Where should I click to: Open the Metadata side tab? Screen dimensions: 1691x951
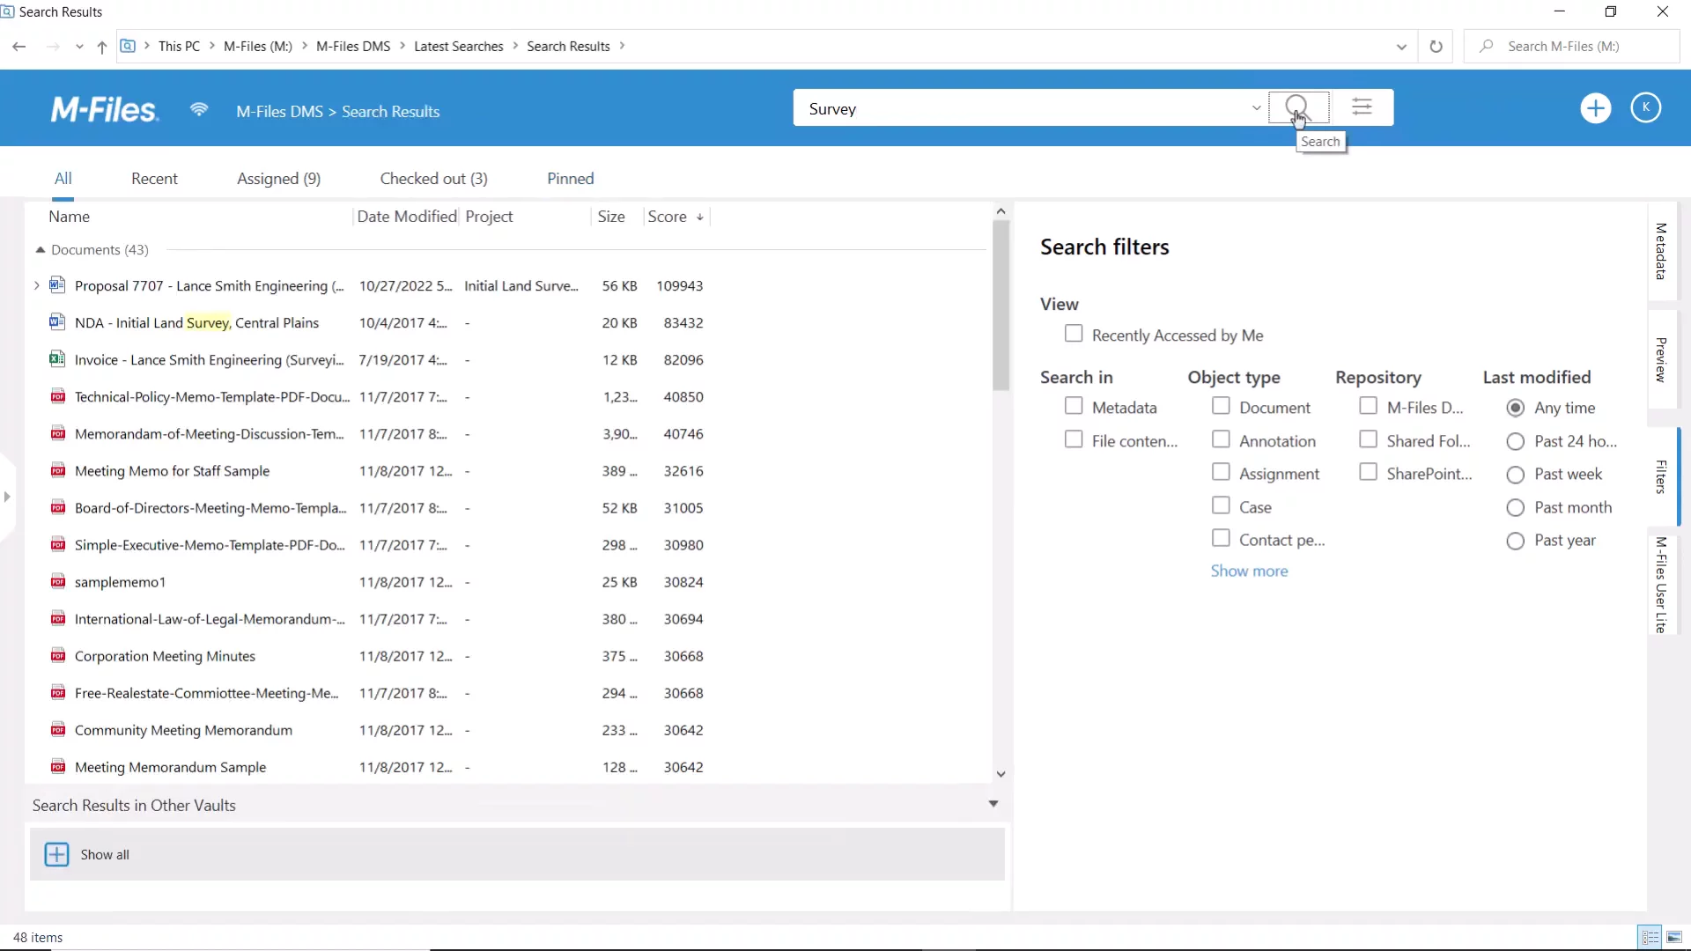pyautogui.click(x=1661, y=252)
